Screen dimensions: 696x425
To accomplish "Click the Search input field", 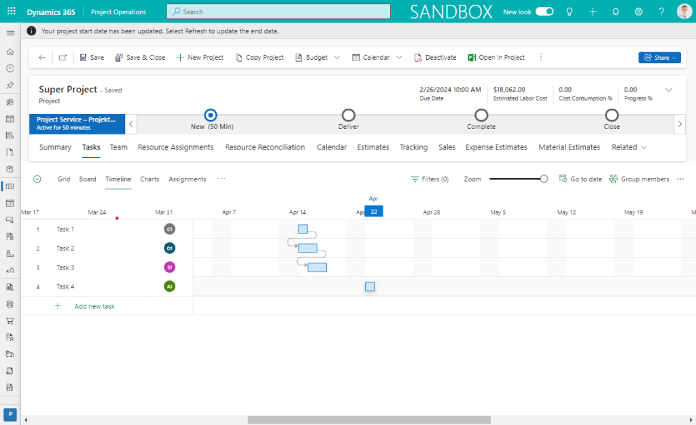I will coord(279,12).
